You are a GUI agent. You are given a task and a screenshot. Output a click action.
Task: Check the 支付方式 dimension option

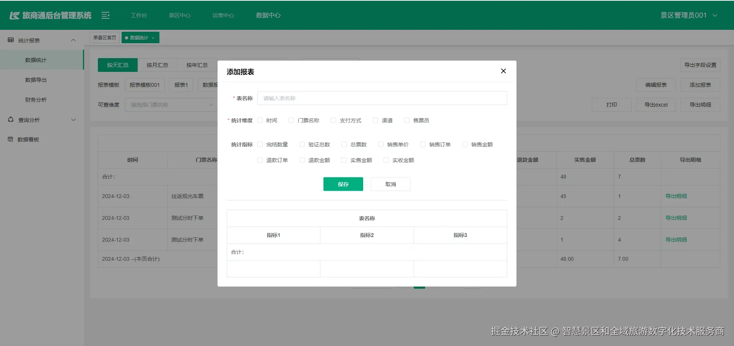coord(333,120)
